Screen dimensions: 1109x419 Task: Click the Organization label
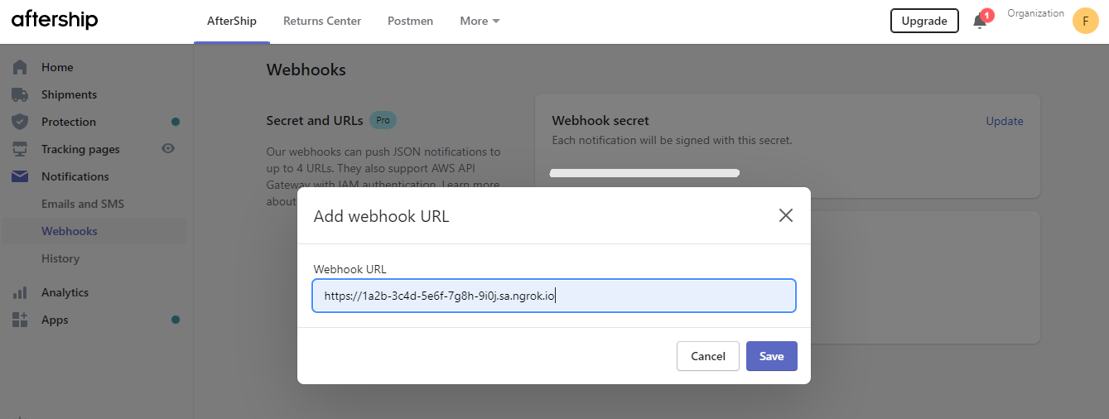point(1035,13)
